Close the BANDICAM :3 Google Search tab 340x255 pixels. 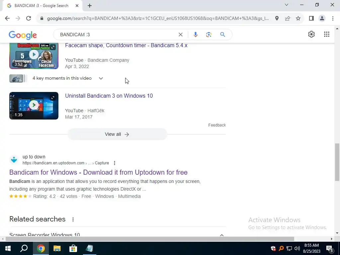click(77, 6)
